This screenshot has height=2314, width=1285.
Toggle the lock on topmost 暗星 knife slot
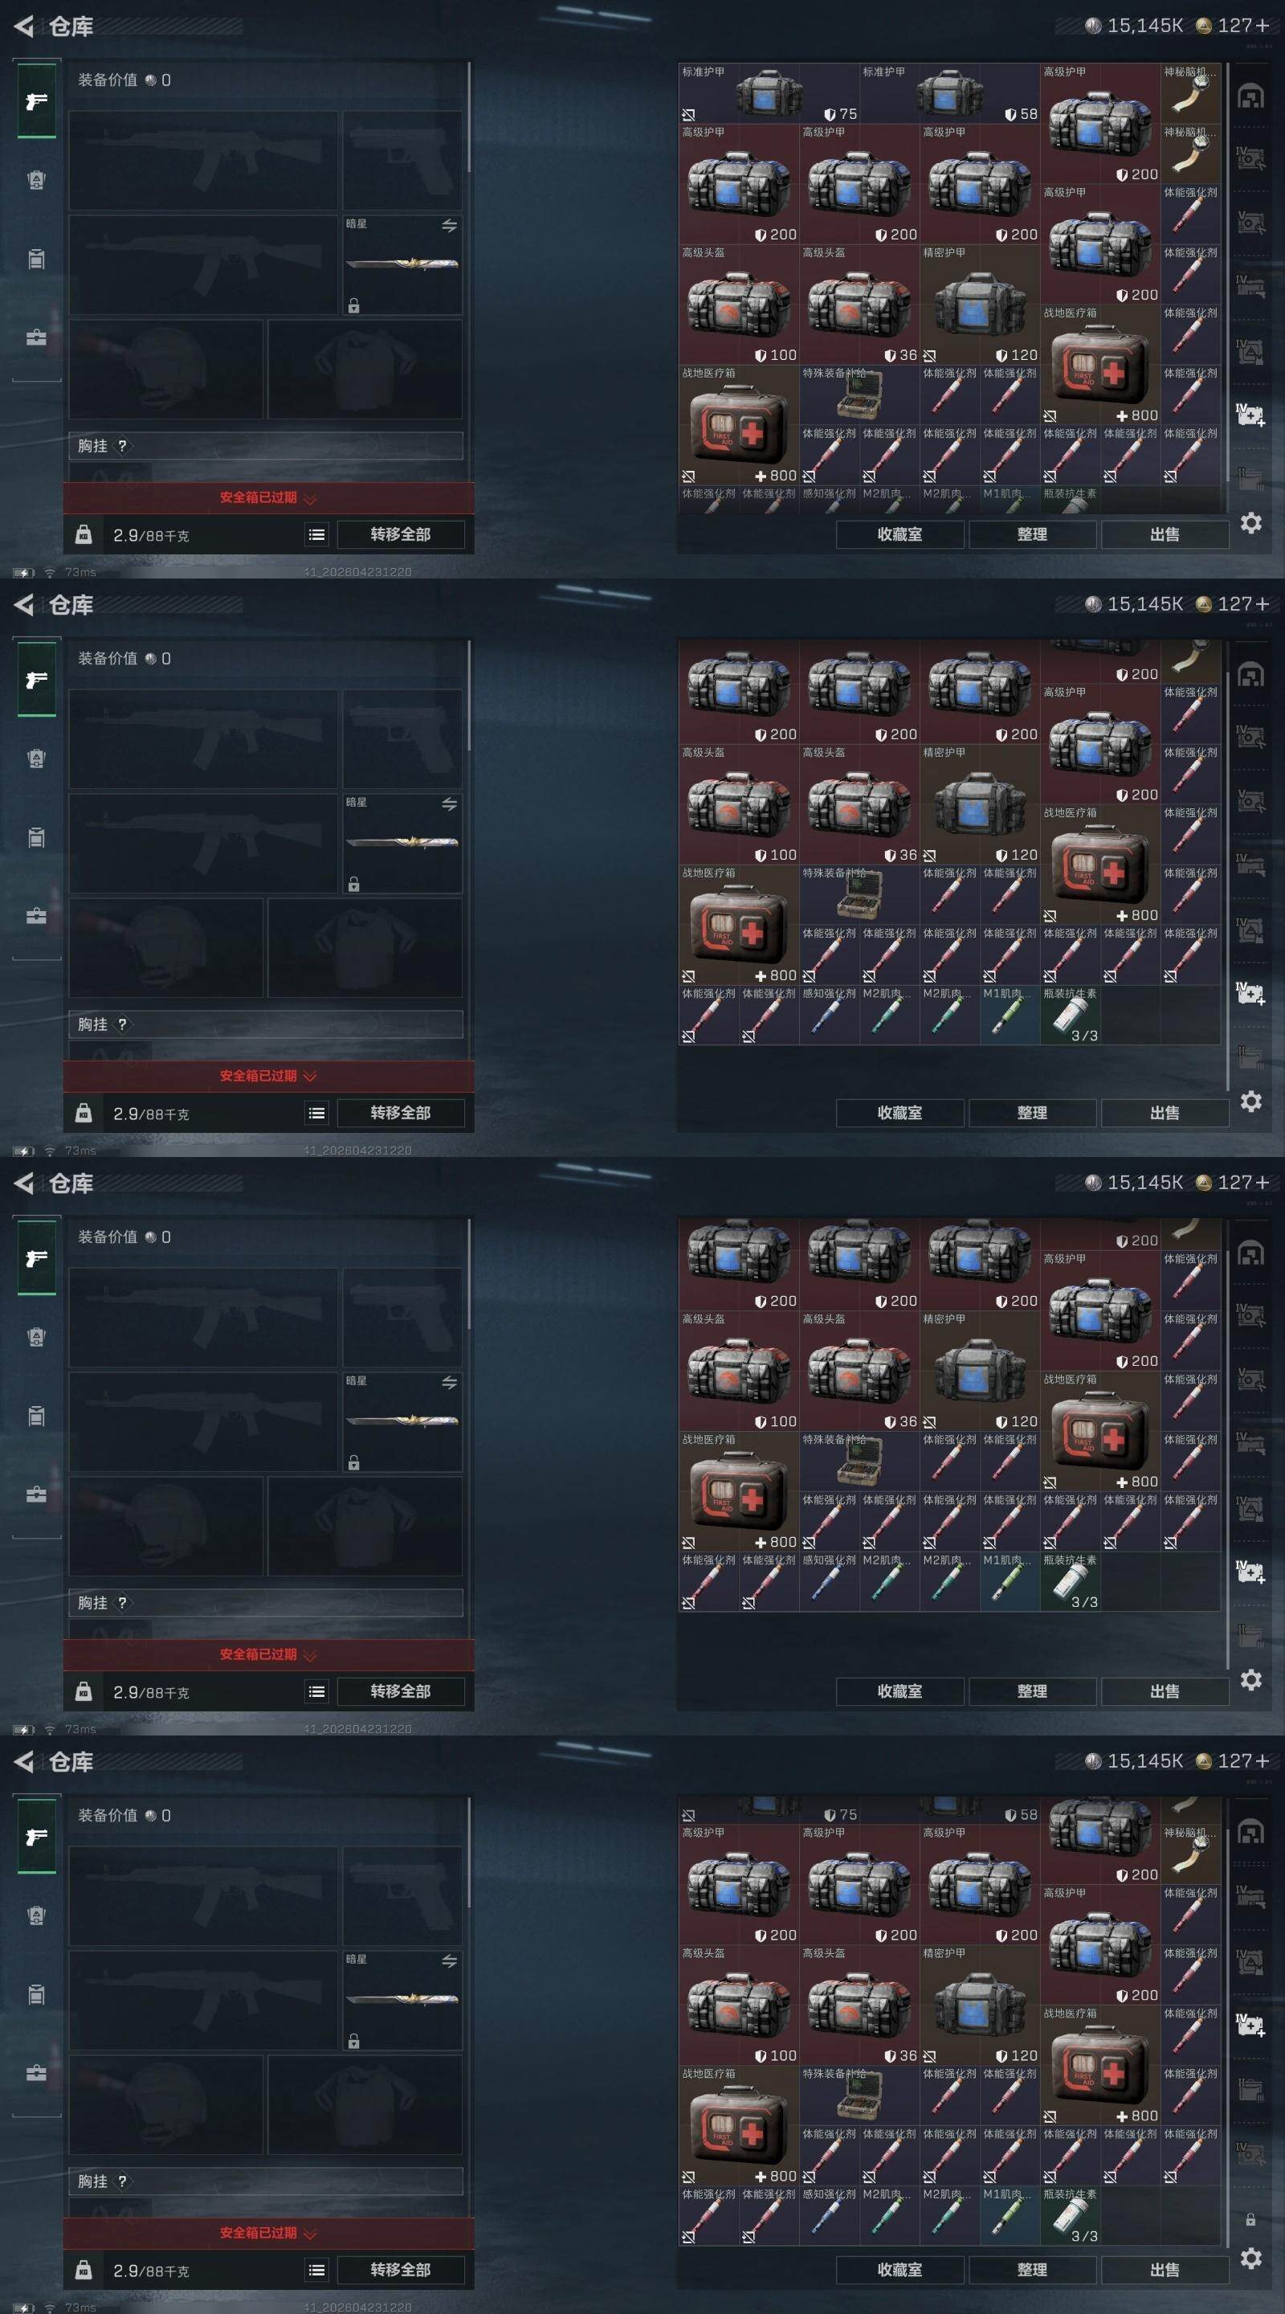point(354,306)
